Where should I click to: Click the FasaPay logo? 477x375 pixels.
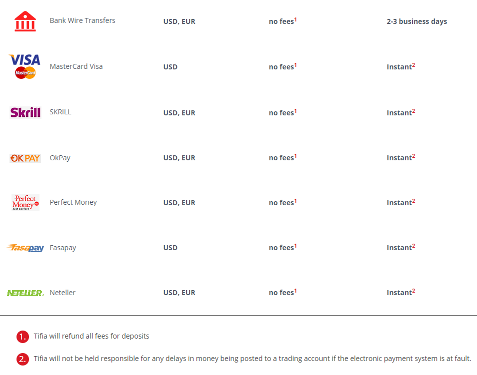pos(25,248)
